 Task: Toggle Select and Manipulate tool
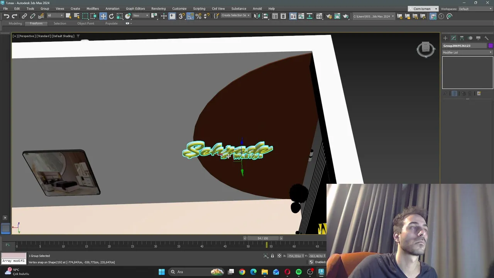click(x=164, y=16)
